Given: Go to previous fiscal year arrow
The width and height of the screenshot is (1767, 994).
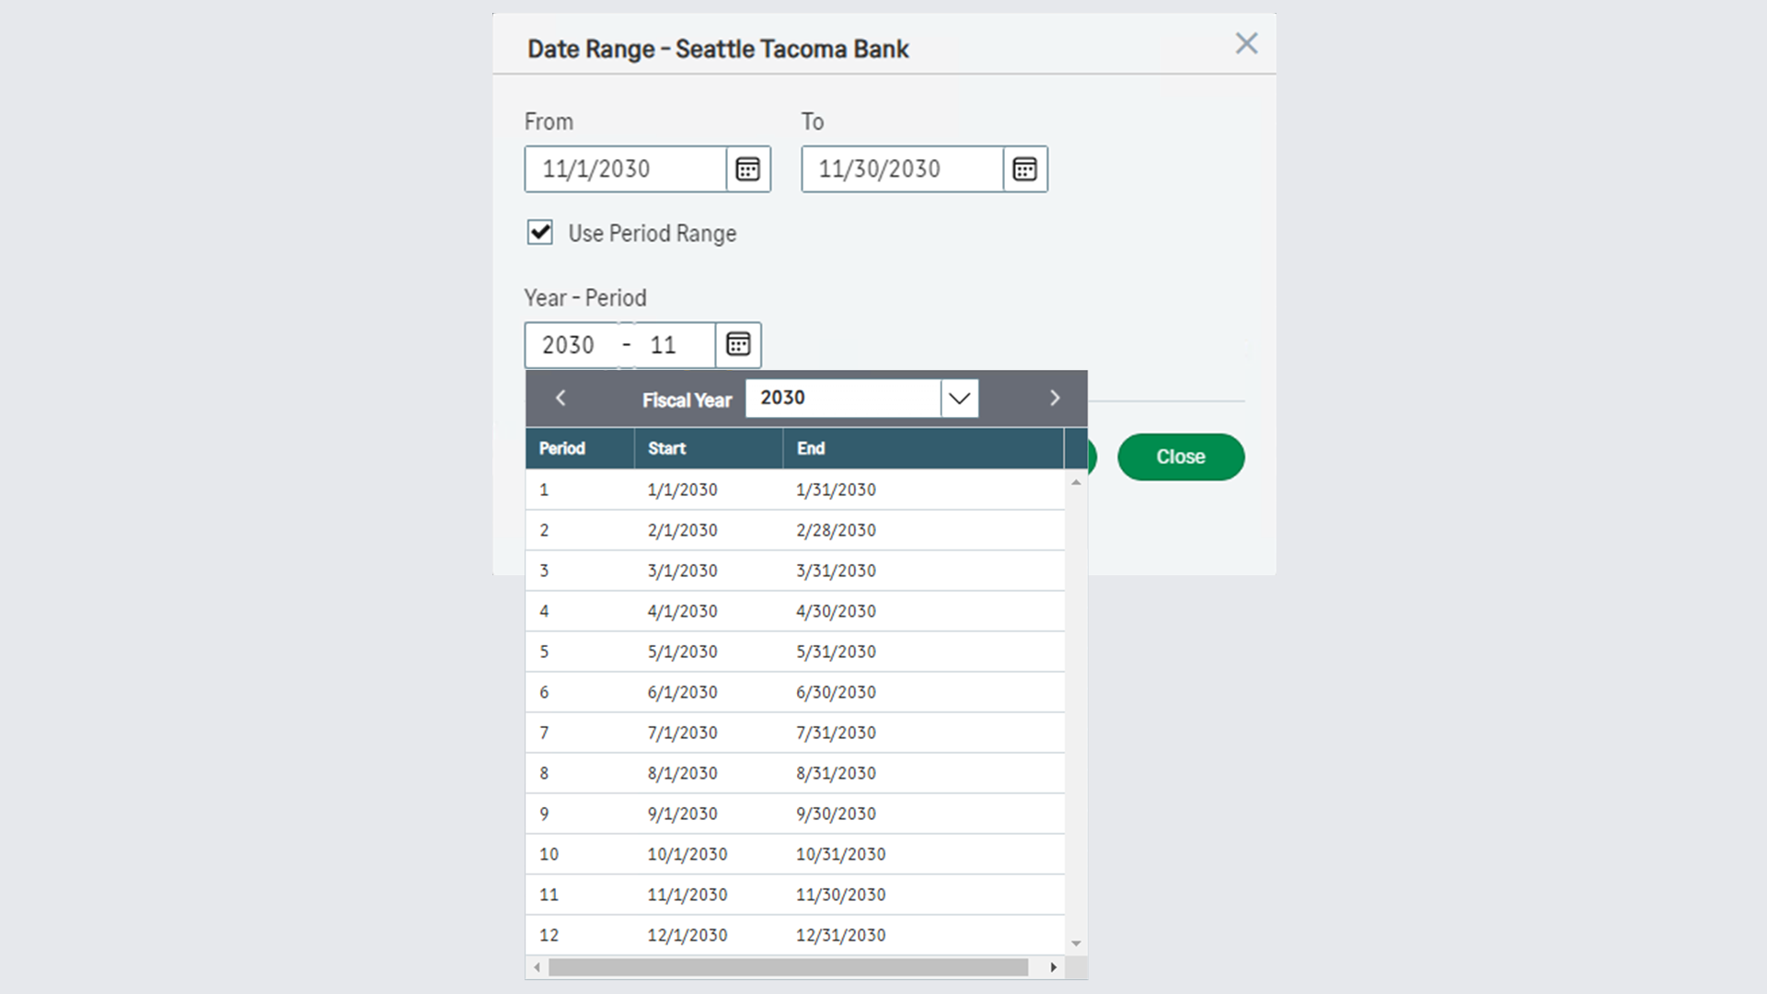Looking at the screenshot, I should point(560,399).
